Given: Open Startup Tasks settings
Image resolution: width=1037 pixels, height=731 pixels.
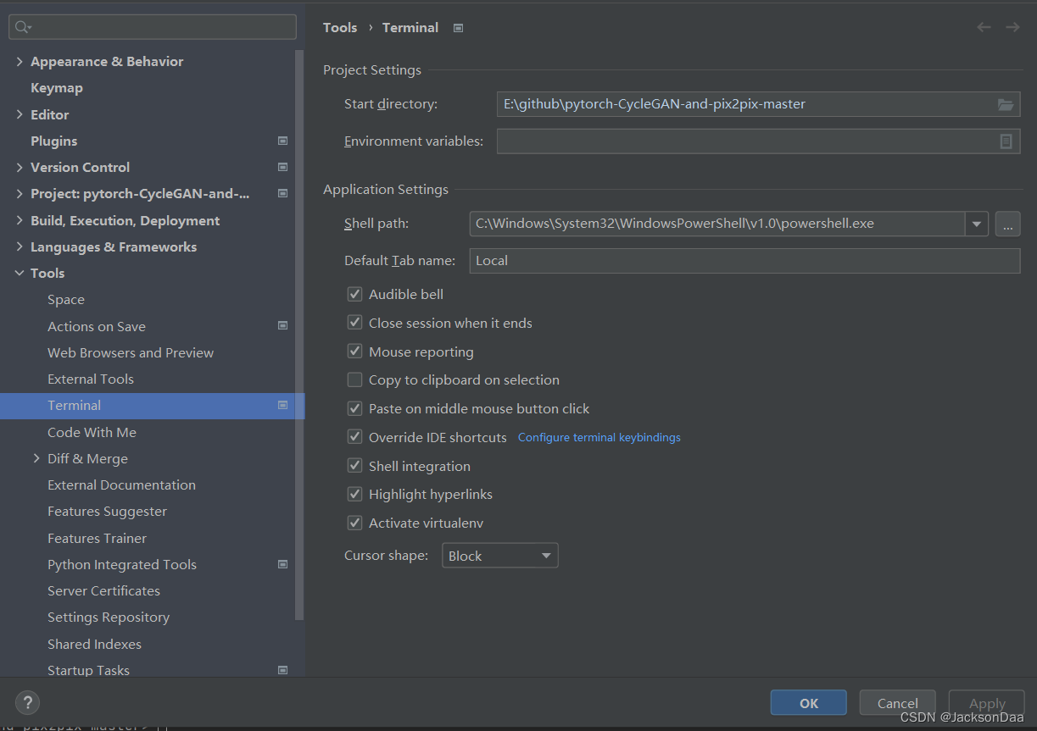Looking at the screenshot, I should 88,670.
